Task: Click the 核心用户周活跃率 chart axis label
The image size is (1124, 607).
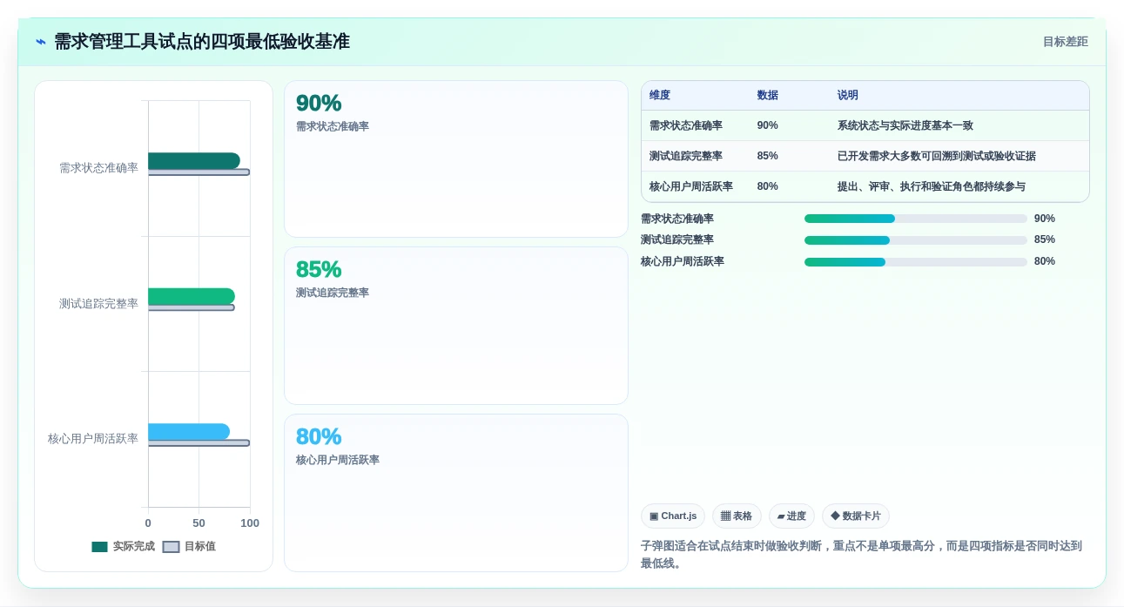Action: 93,439
